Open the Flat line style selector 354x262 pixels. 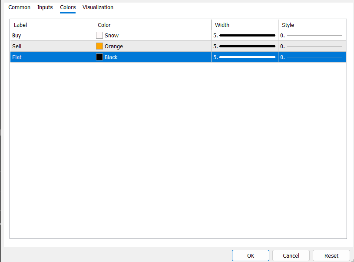pos(312,57)
